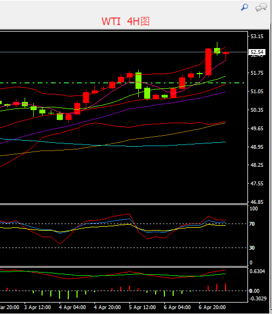Click the 50.35 price axis label

point(257,110)
